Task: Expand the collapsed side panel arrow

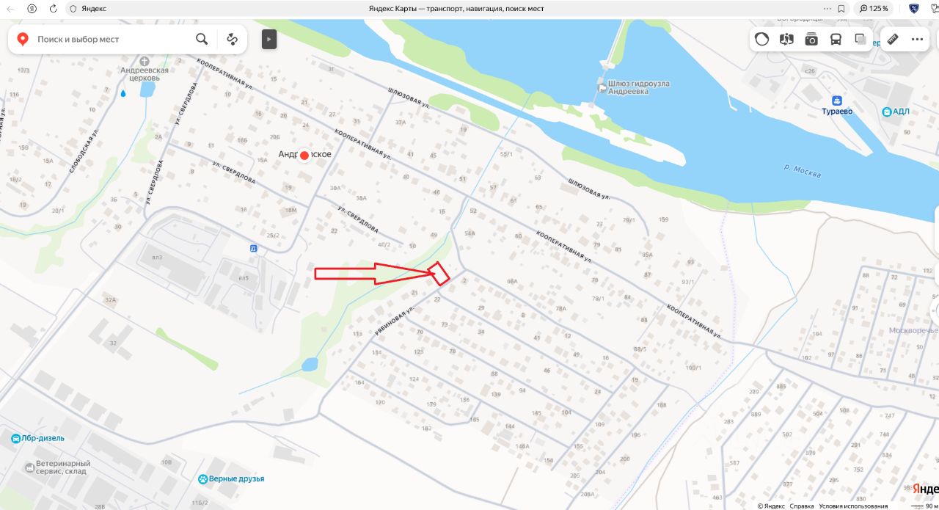Action: pos(269,39)
